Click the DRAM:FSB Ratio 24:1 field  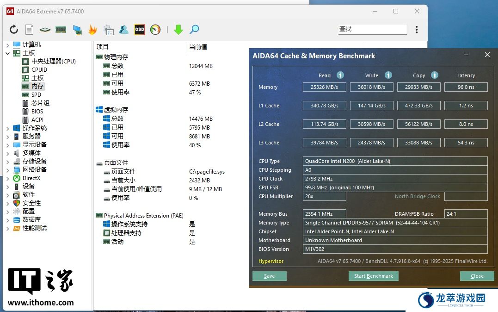466,214
